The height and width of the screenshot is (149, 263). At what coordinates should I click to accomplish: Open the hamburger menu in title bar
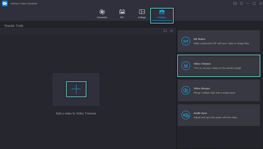[241, 3]
